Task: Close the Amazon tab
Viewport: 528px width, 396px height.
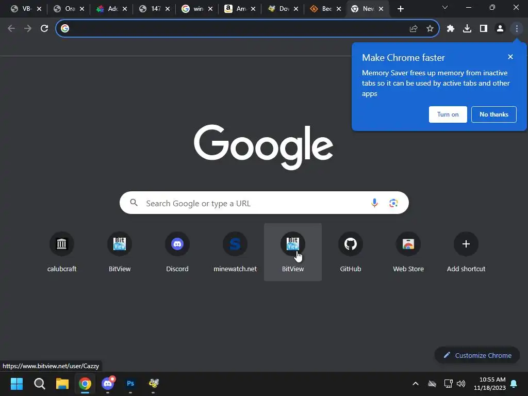Action: [253, 9]
